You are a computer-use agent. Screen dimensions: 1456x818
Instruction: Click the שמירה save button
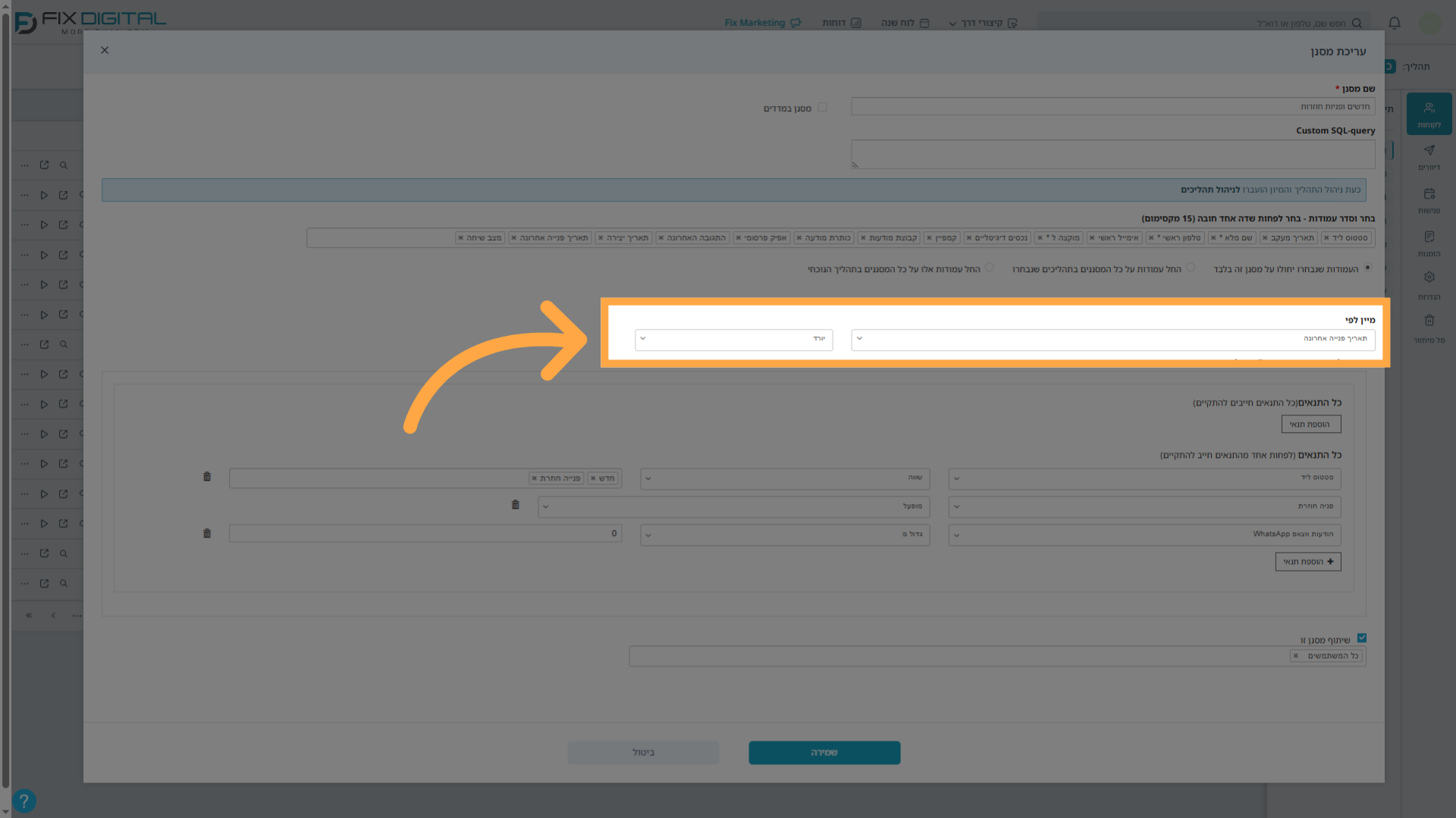point(824,753)
